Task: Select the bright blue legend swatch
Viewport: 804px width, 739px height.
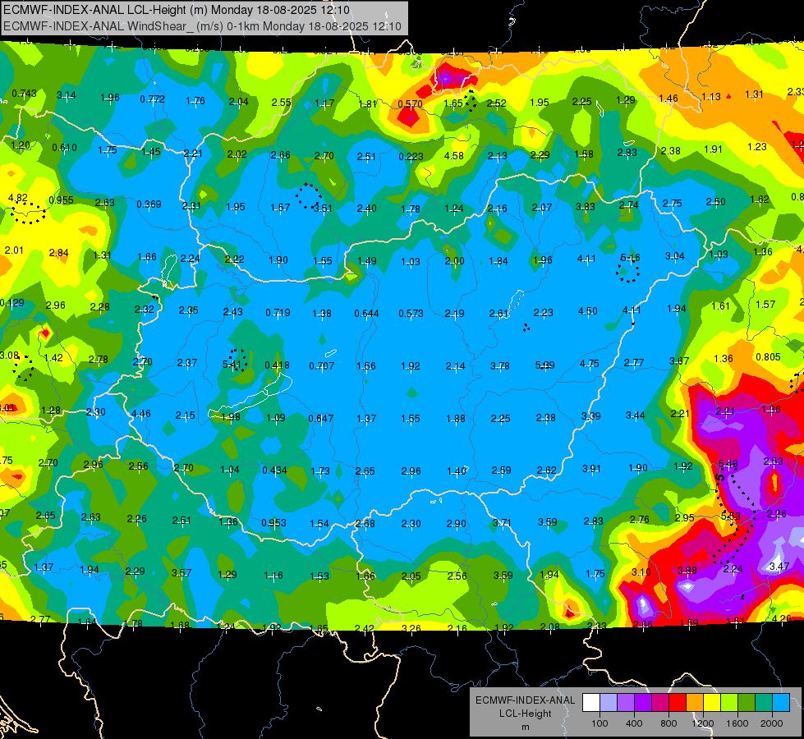Action: (x=781, y=702)
